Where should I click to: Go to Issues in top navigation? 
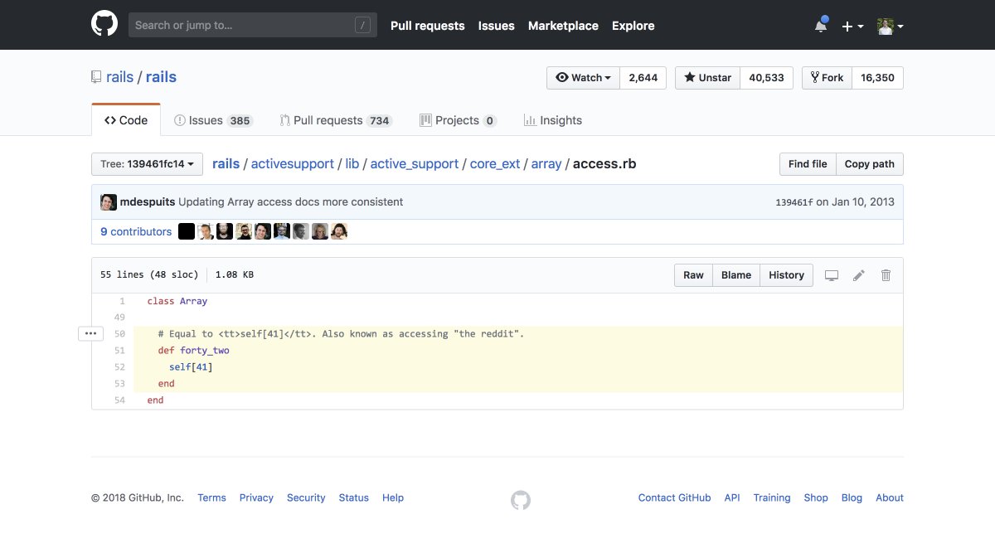497,26
